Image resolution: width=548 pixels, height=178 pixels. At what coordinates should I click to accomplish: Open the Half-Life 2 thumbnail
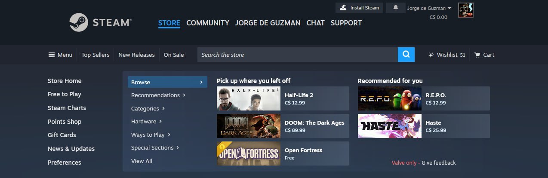249,98
